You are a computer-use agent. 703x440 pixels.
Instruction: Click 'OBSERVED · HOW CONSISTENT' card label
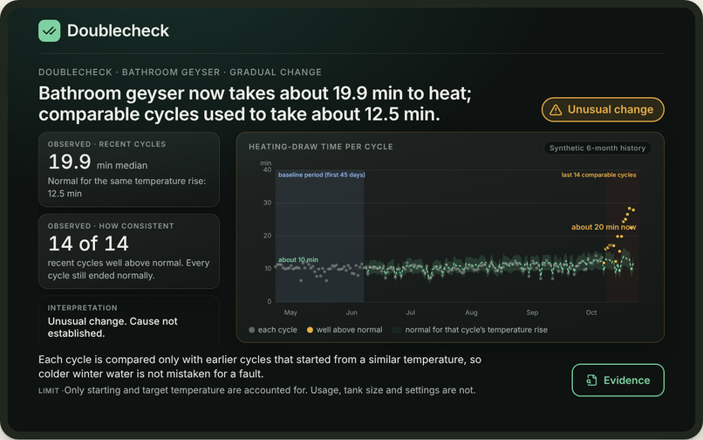111,226
